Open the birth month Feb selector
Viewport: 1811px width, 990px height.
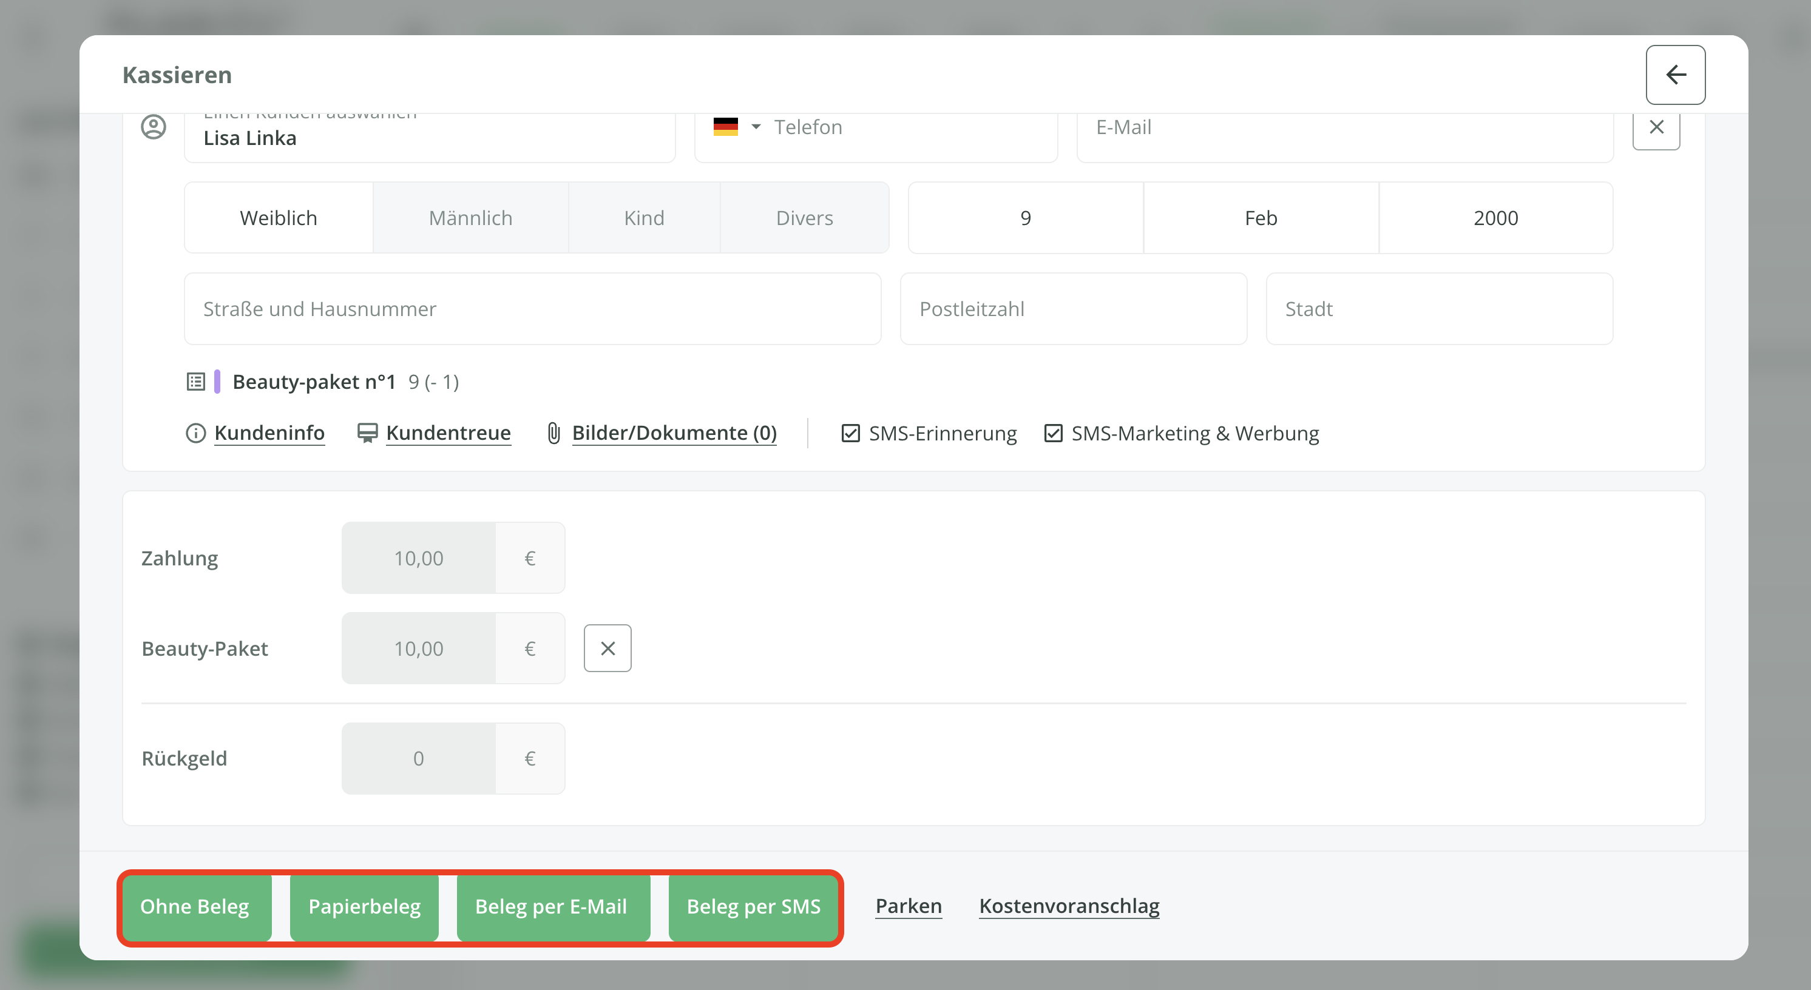(x=1260, y=218)
